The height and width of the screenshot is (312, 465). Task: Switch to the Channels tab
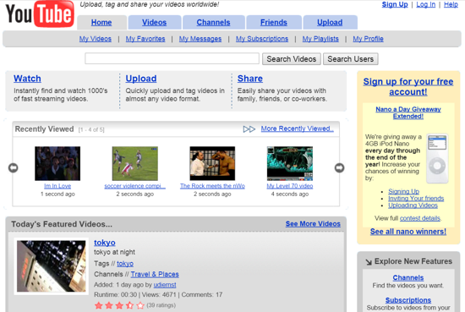point(214,23)
